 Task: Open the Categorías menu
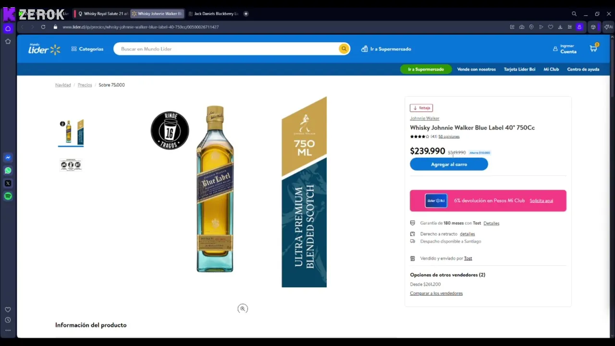[x=87, y=49]
